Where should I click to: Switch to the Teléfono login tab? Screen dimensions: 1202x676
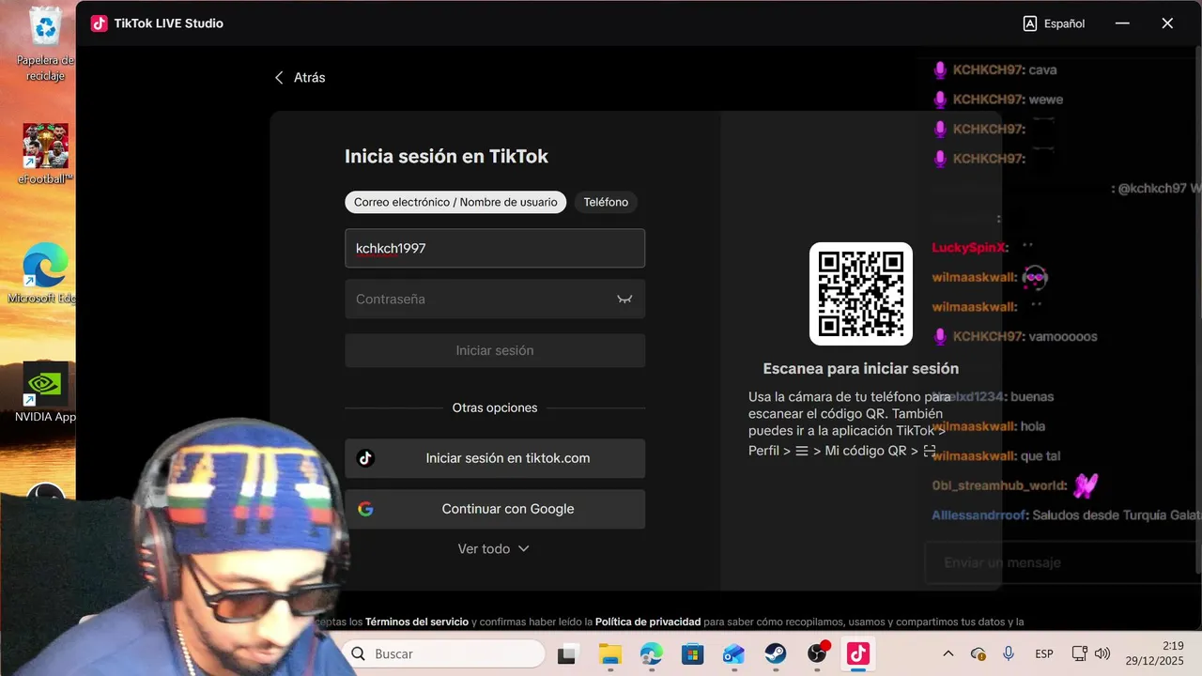(606, 202)
